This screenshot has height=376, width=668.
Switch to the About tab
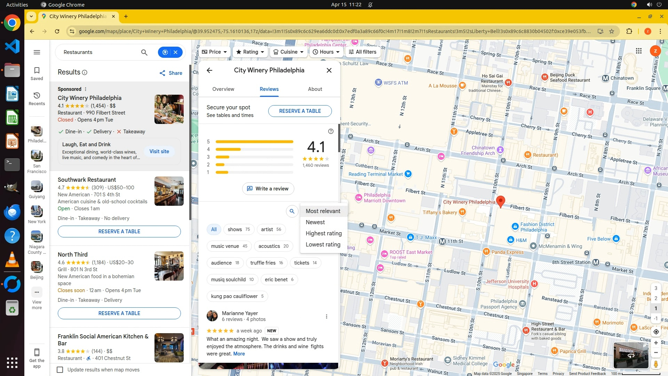pyautogui.click(x=315, y=89)
